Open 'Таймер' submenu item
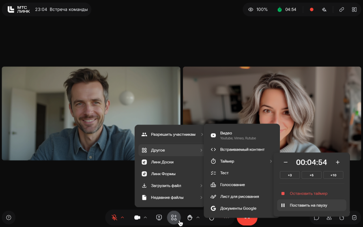The image size is (363, 227). click(x=242, y=161)
